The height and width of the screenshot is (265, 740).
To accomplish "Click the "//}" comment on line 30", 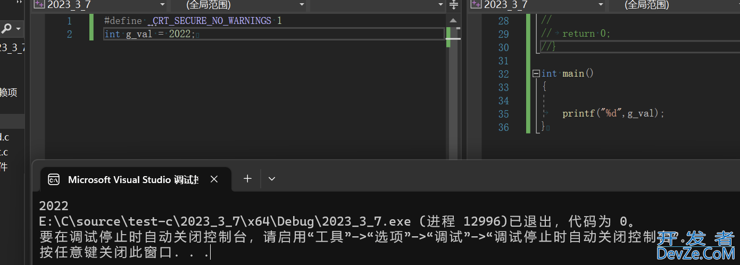I will (x=548, y=47).
